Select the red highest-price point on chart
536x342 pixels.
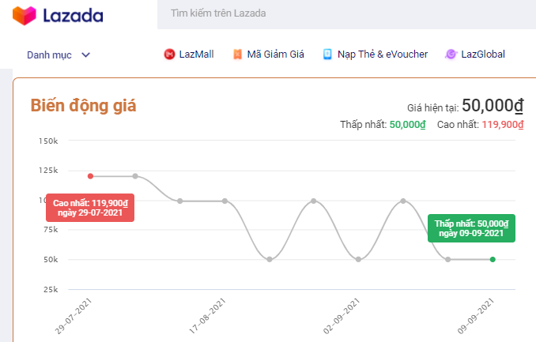pyautogui.click(x=90, y=176)
